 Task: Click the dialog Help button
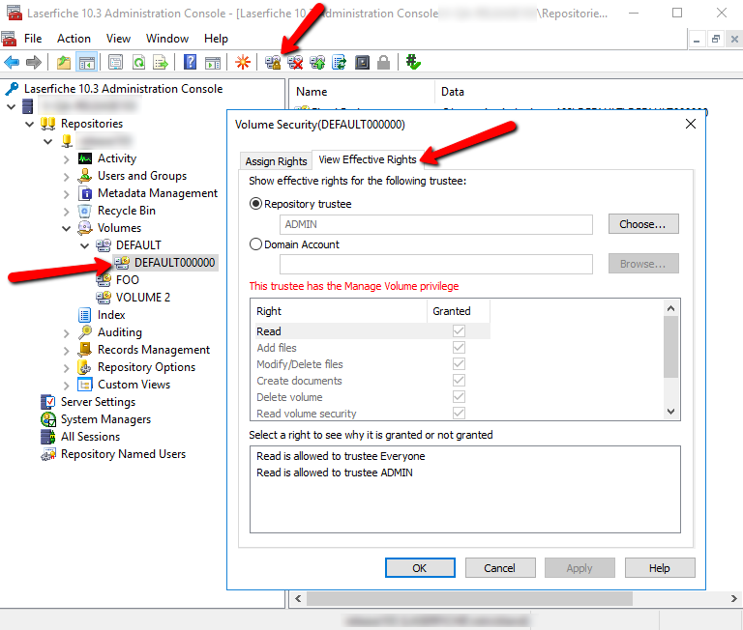tap(660, 567)
